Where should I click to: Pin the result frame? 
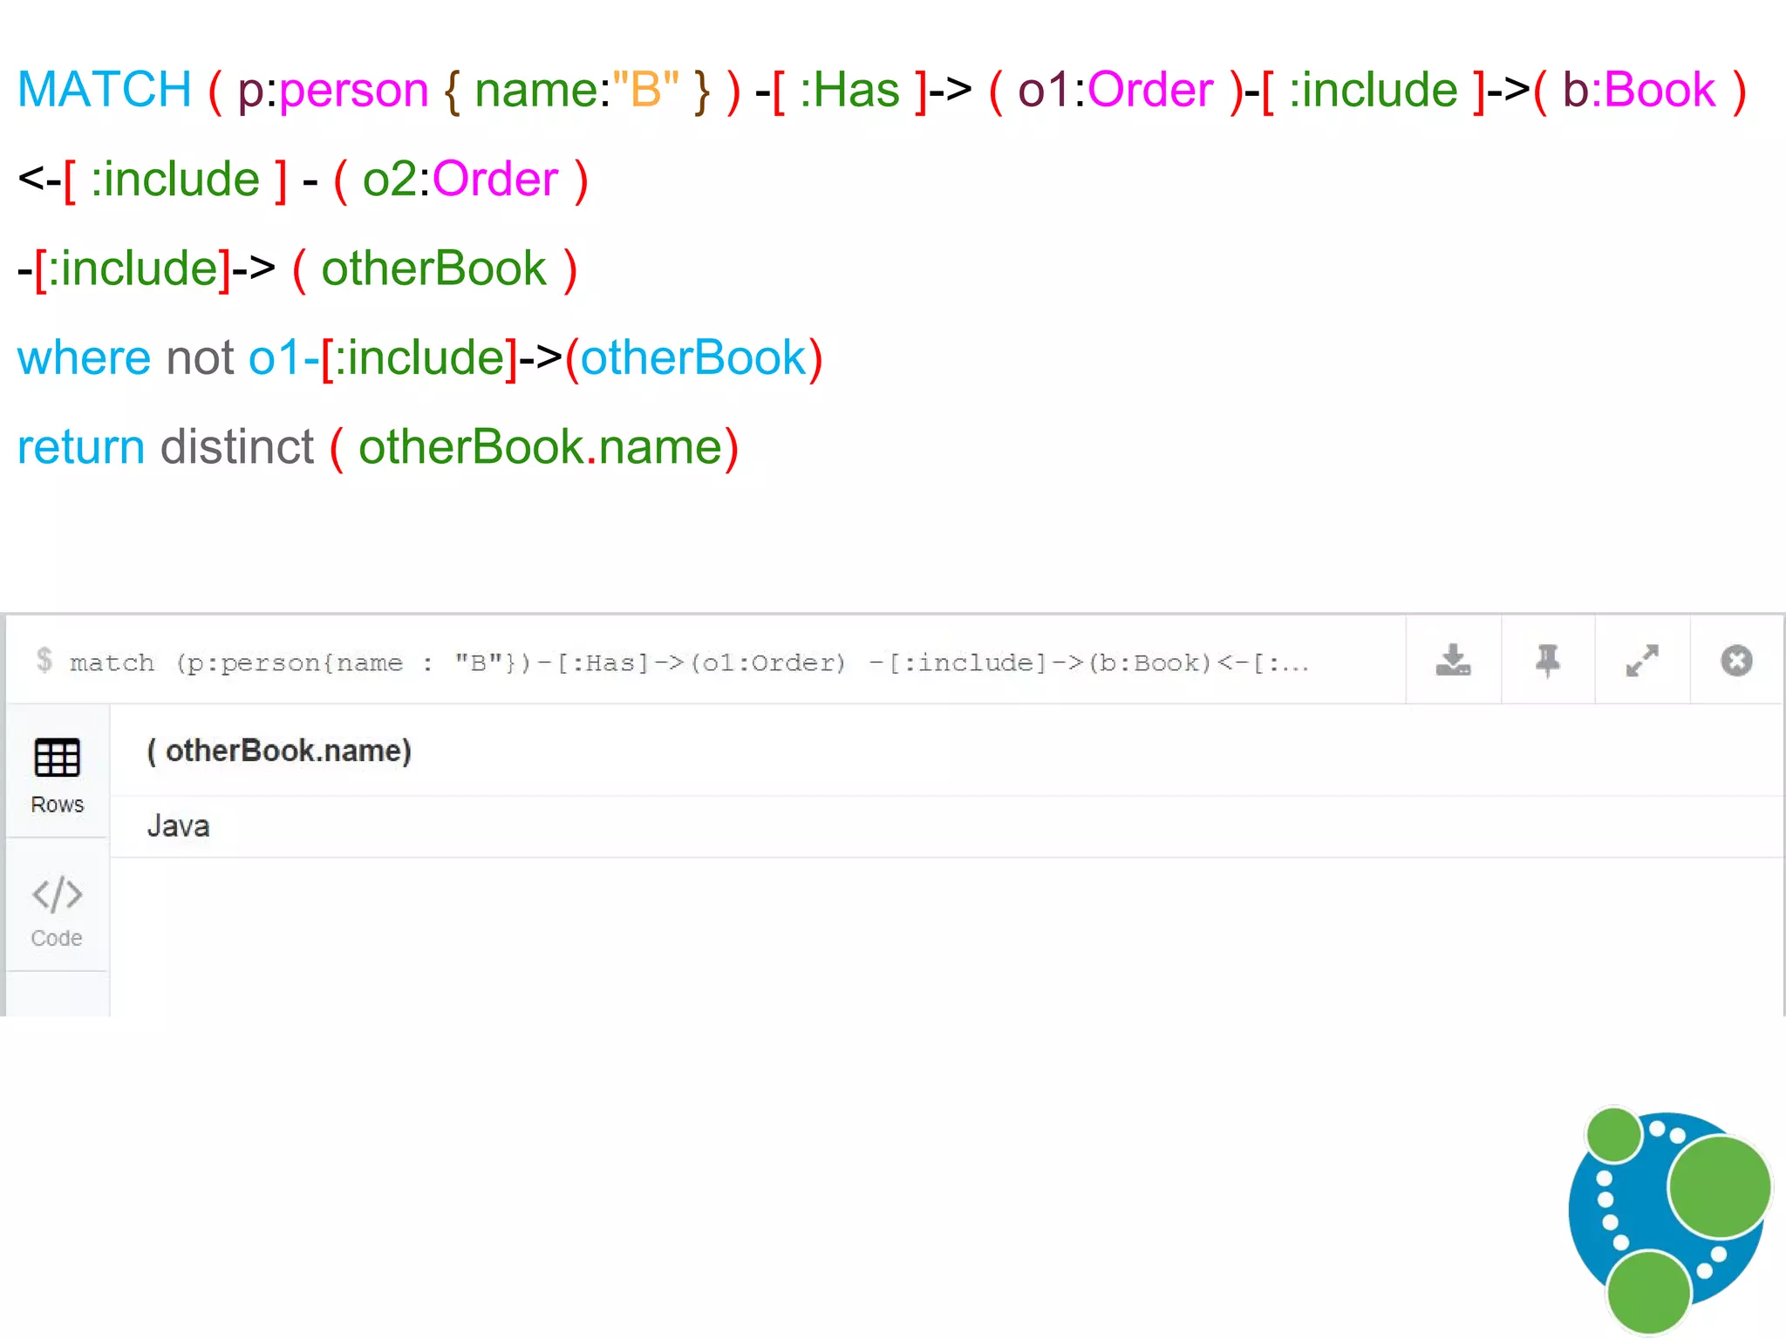coord(1548,660)
